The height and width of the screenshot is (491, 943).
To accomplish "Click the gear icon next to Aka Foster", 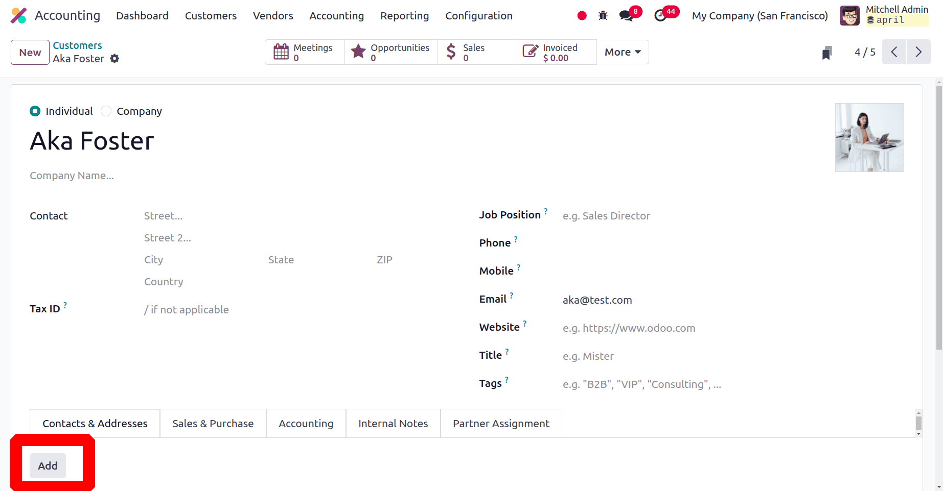I will pos(115,59).
